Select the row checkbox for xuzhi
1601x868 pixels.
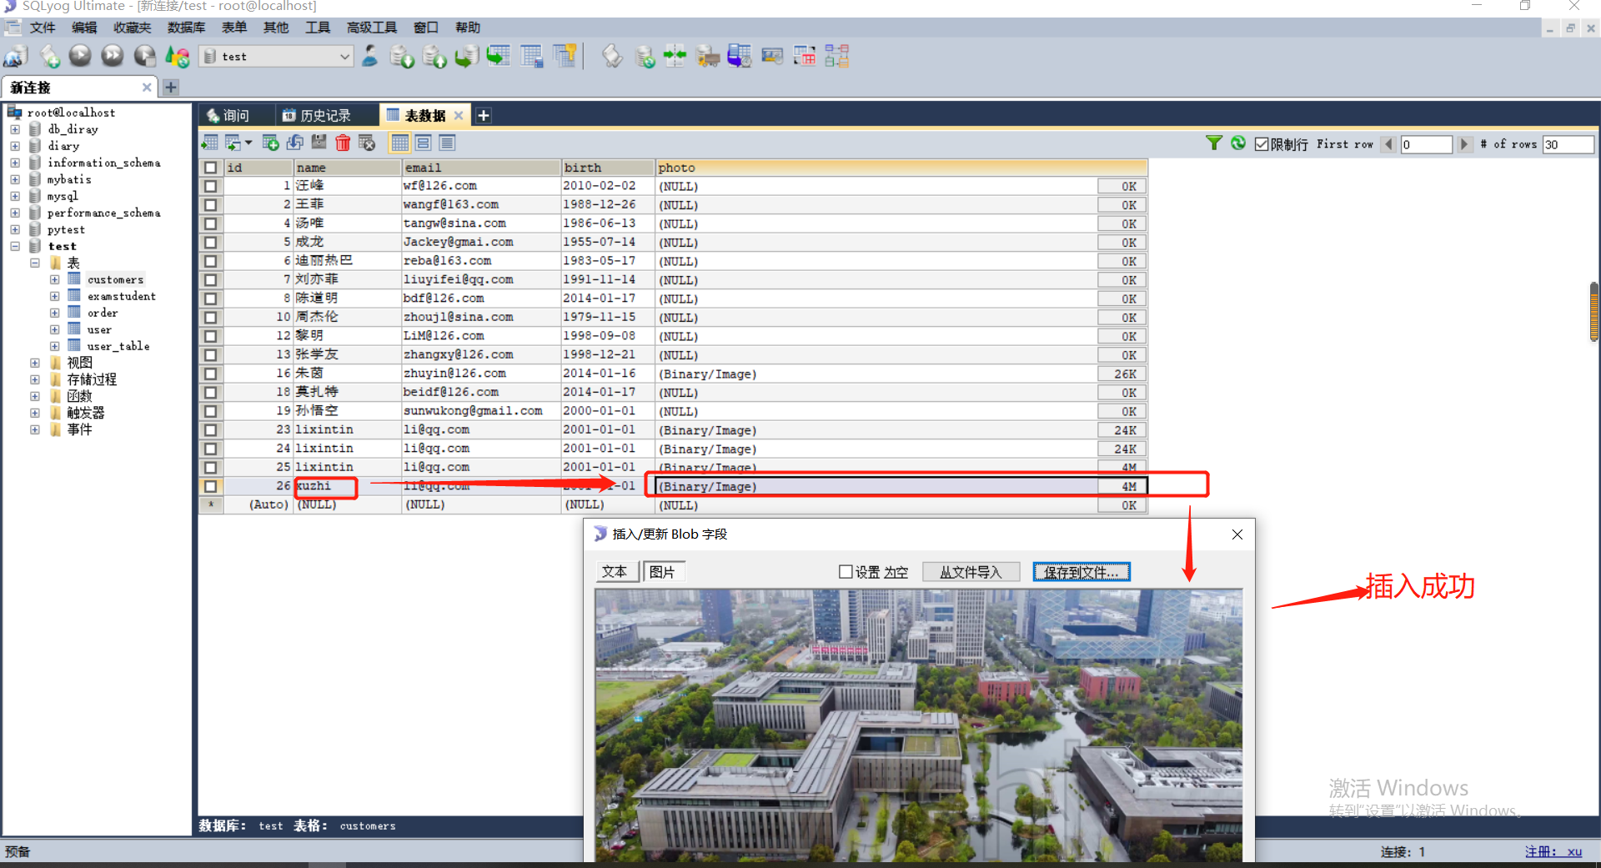(x=210, y=486)
